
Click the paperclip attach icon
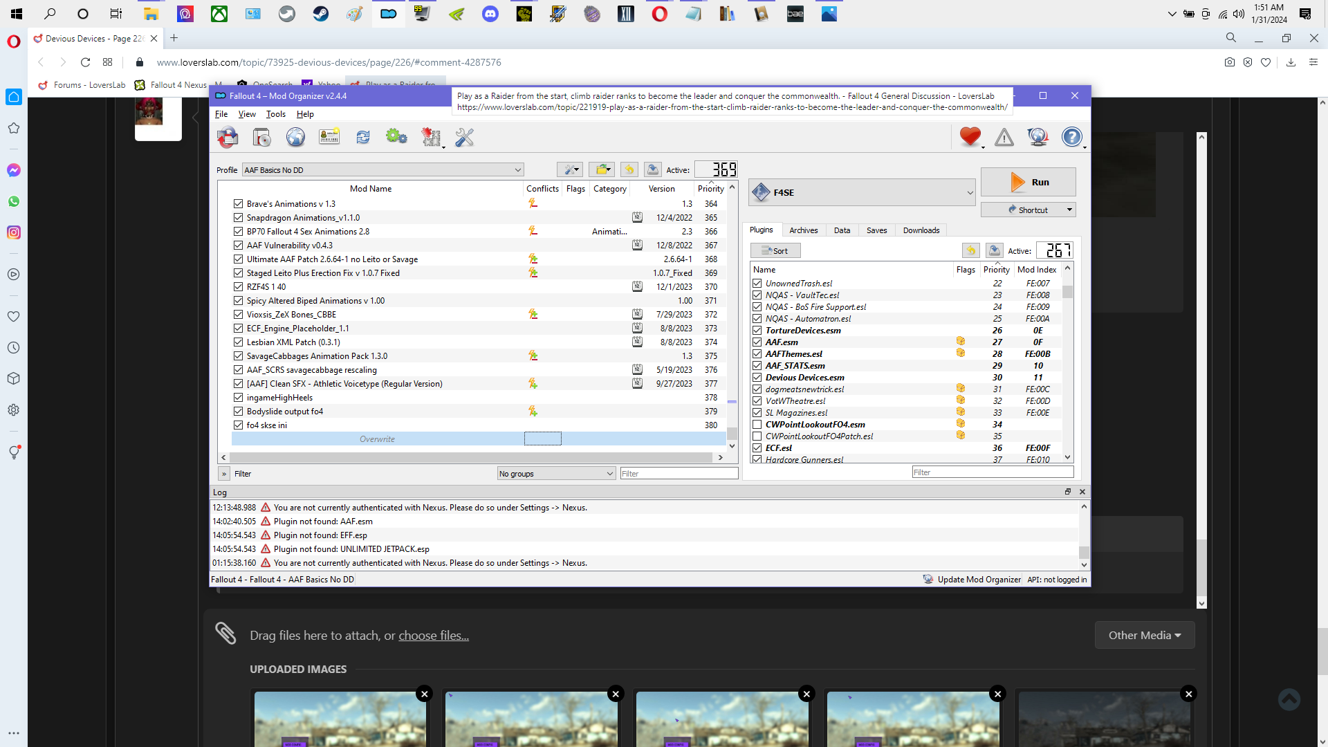point(225,633)
